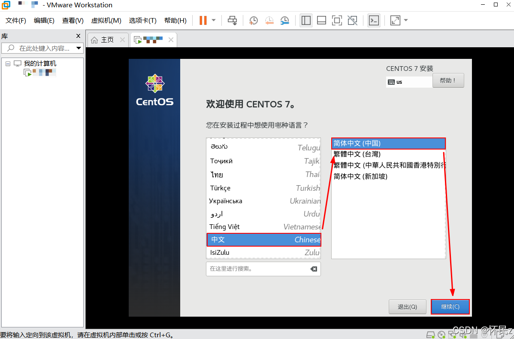Close the 库 library panel
This screenshot has height=339, width=514.
point(78,36)
